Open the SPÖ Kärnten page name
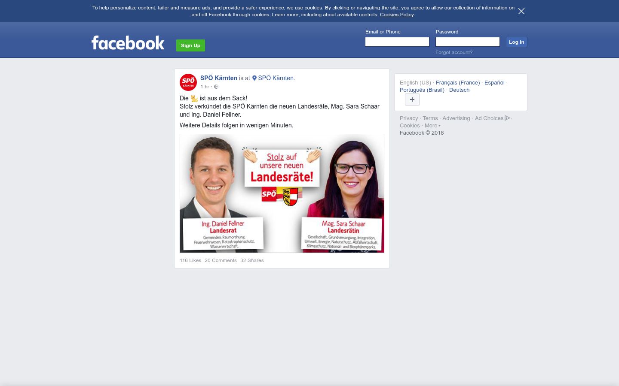The width and height of the screenshot is (619, 386). tap(219, 78)
